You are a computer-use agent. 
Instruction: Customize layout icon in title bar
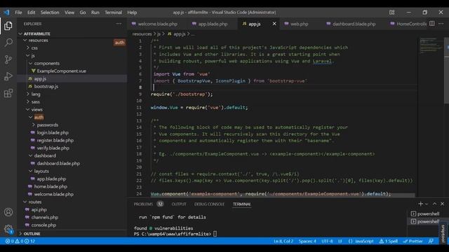pos(391,13)
